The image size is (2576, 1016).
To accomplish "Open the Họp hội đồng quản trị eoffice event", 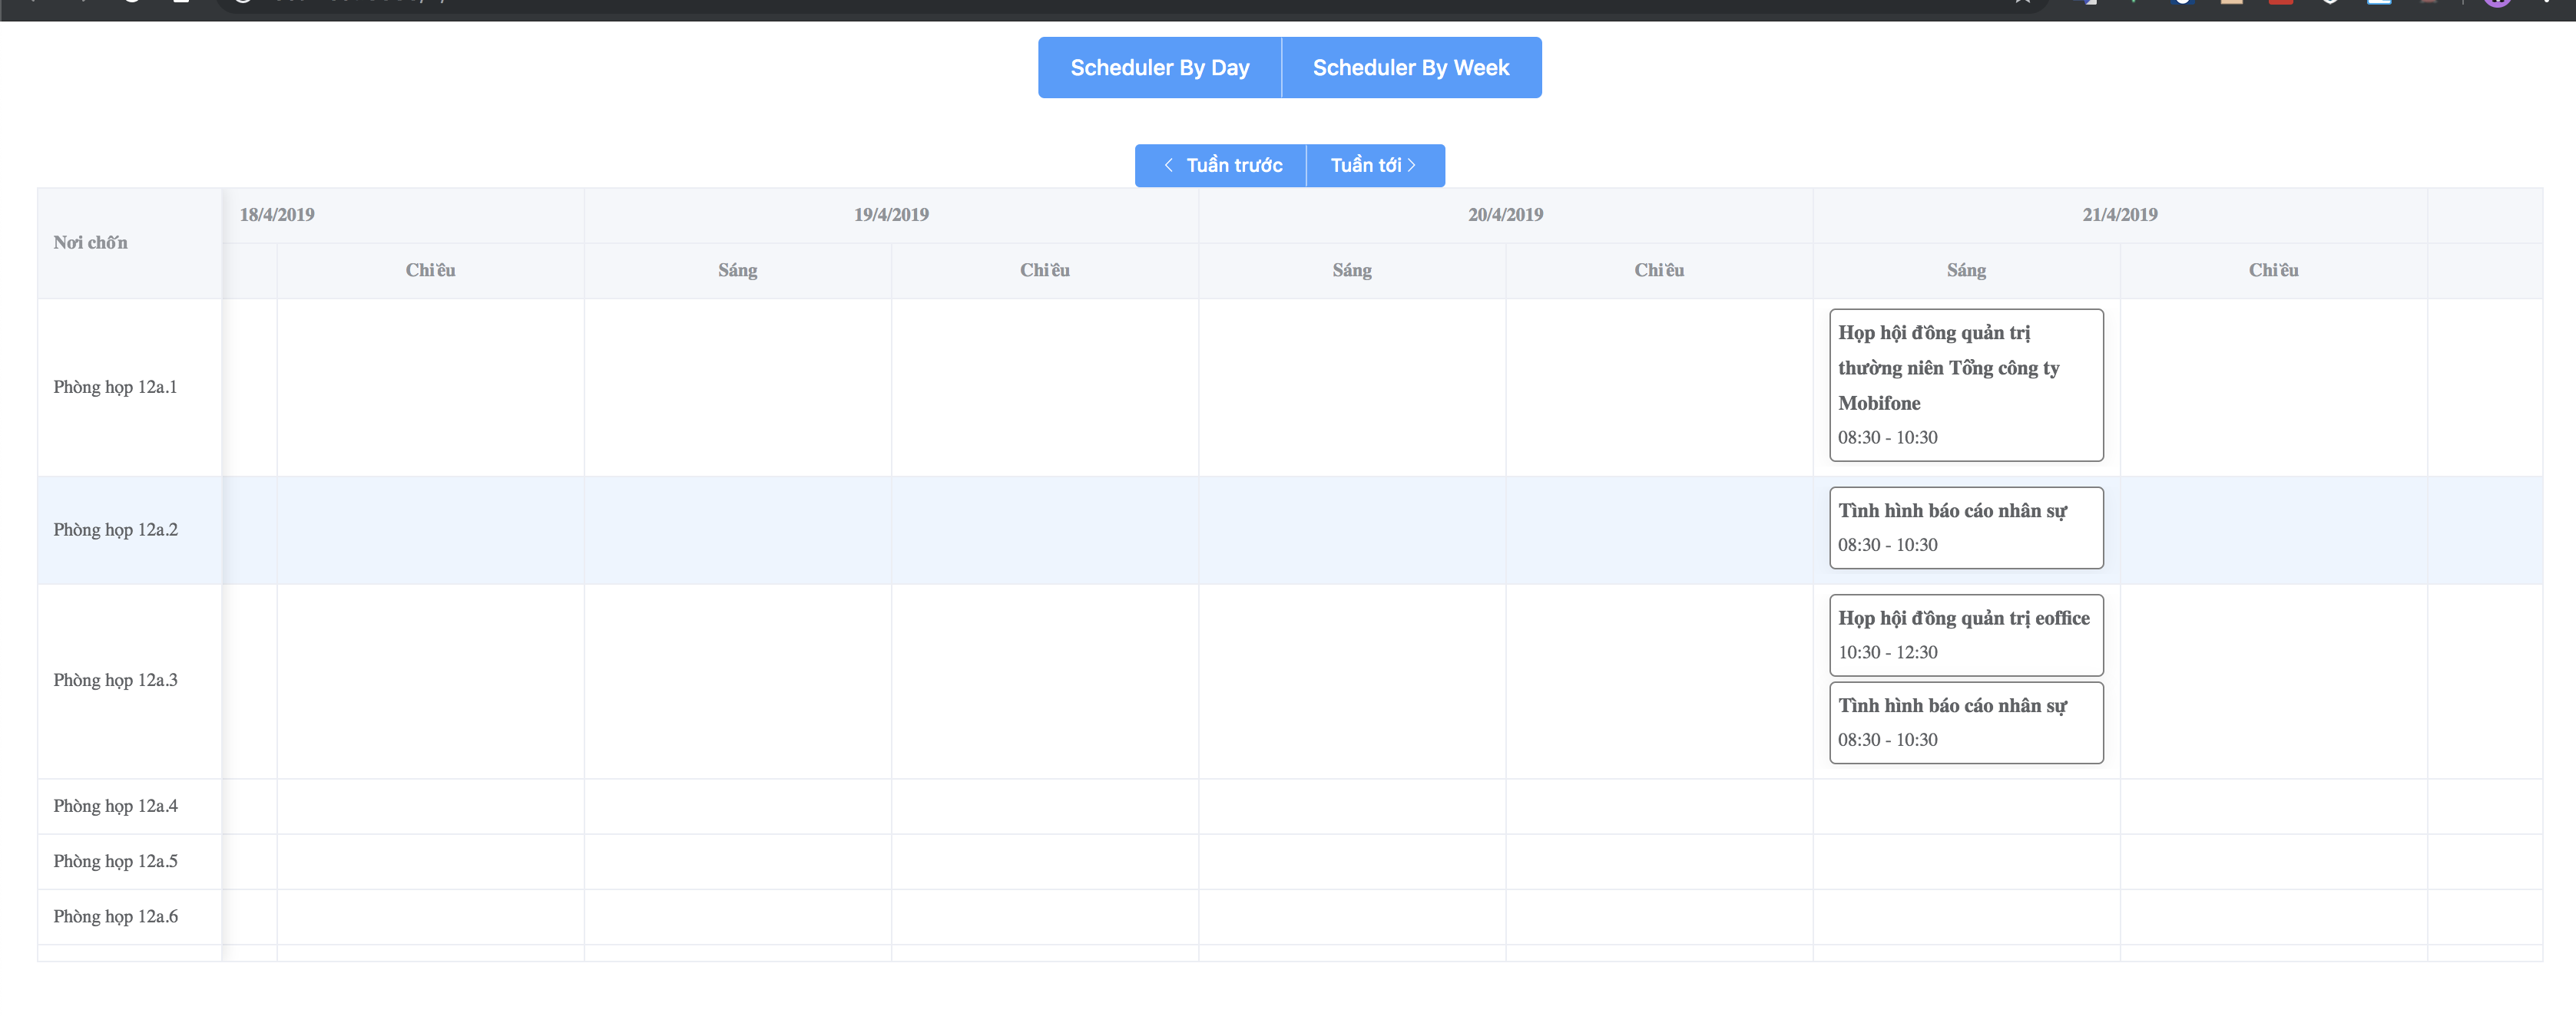I will (x=1965, y=635).
